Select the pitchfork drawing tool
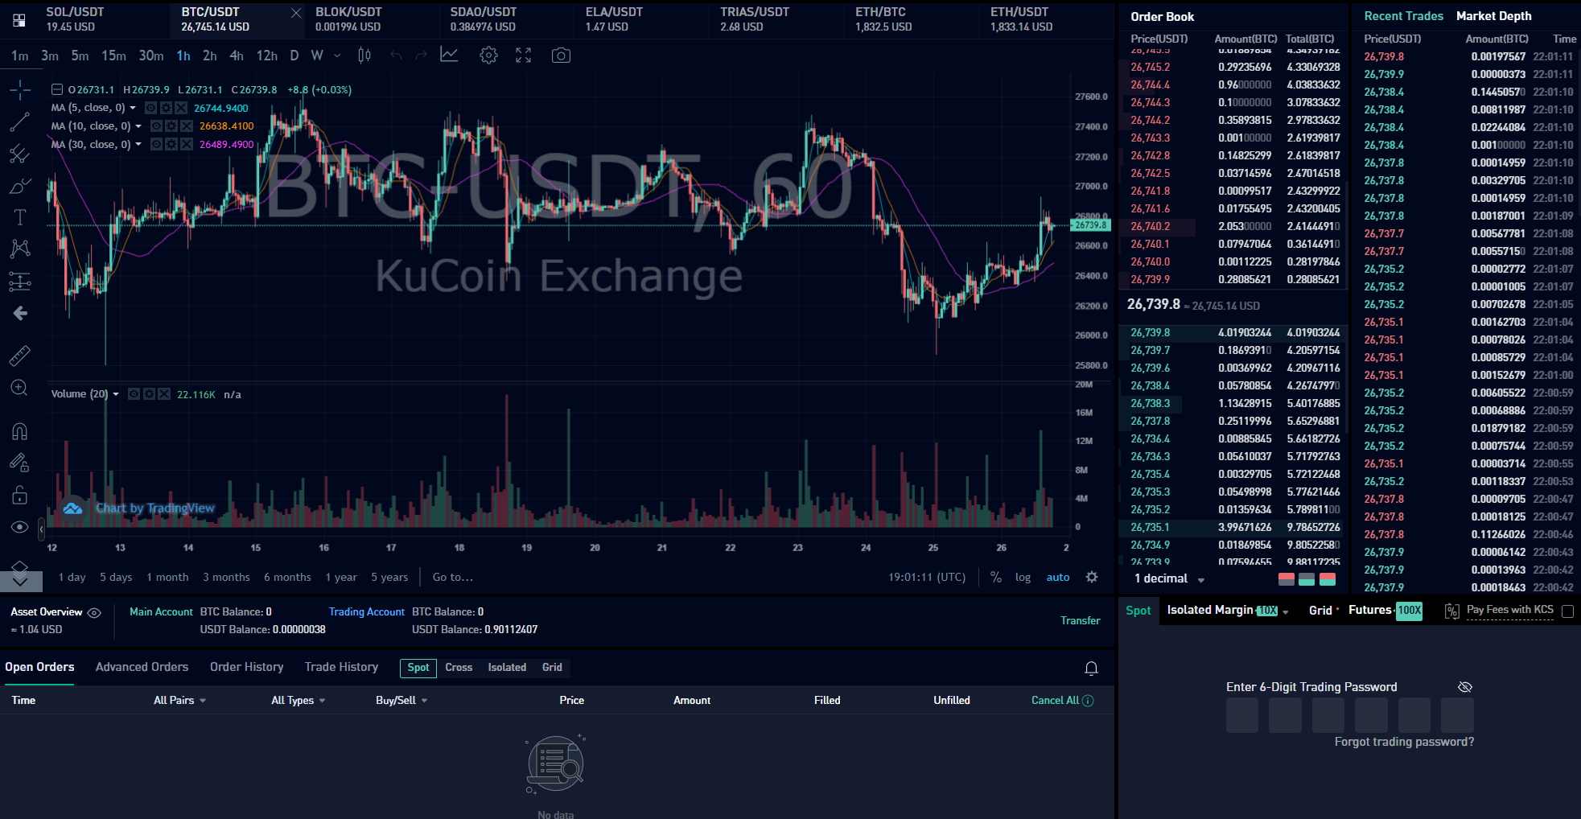1581x819 pixels. tap(20, 154)
